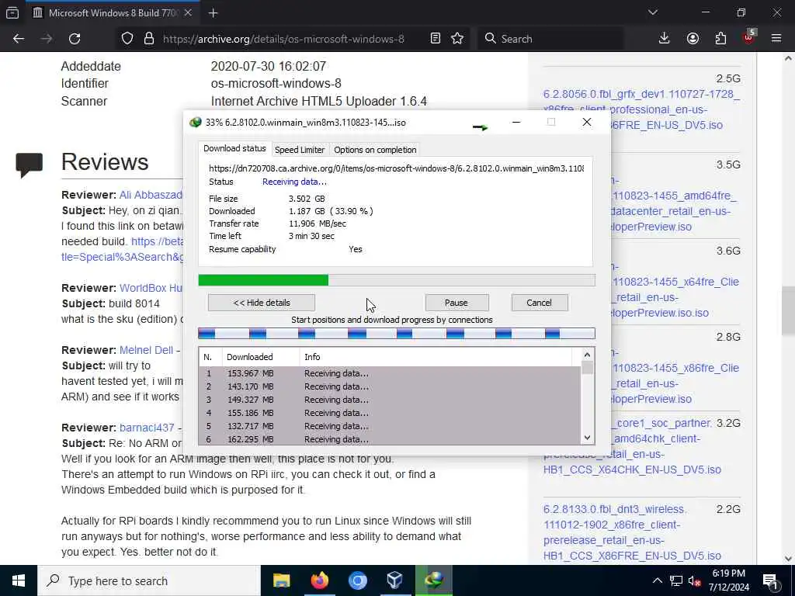
Task: Select connection row 4 with 155.186 MB
Action: click(390, 413)
